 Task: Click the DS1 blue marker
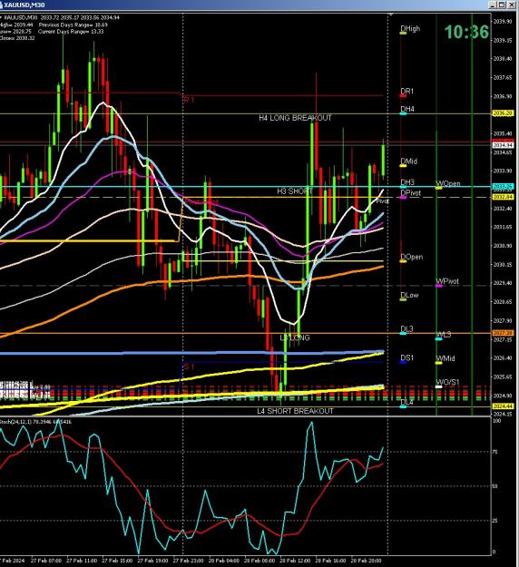tap(403, 362)
